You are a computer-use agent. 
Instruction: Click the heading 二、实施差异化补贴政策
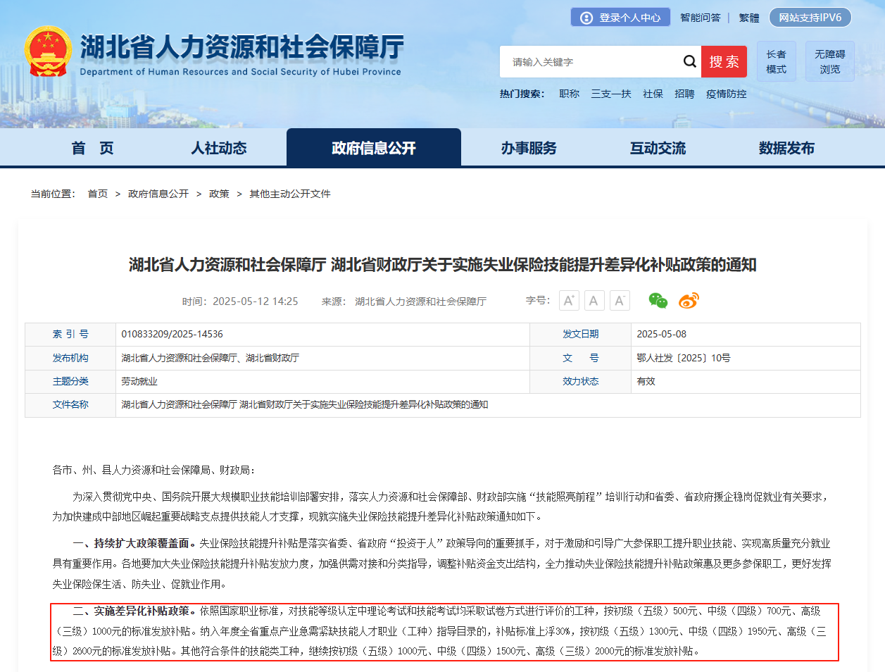134,611
